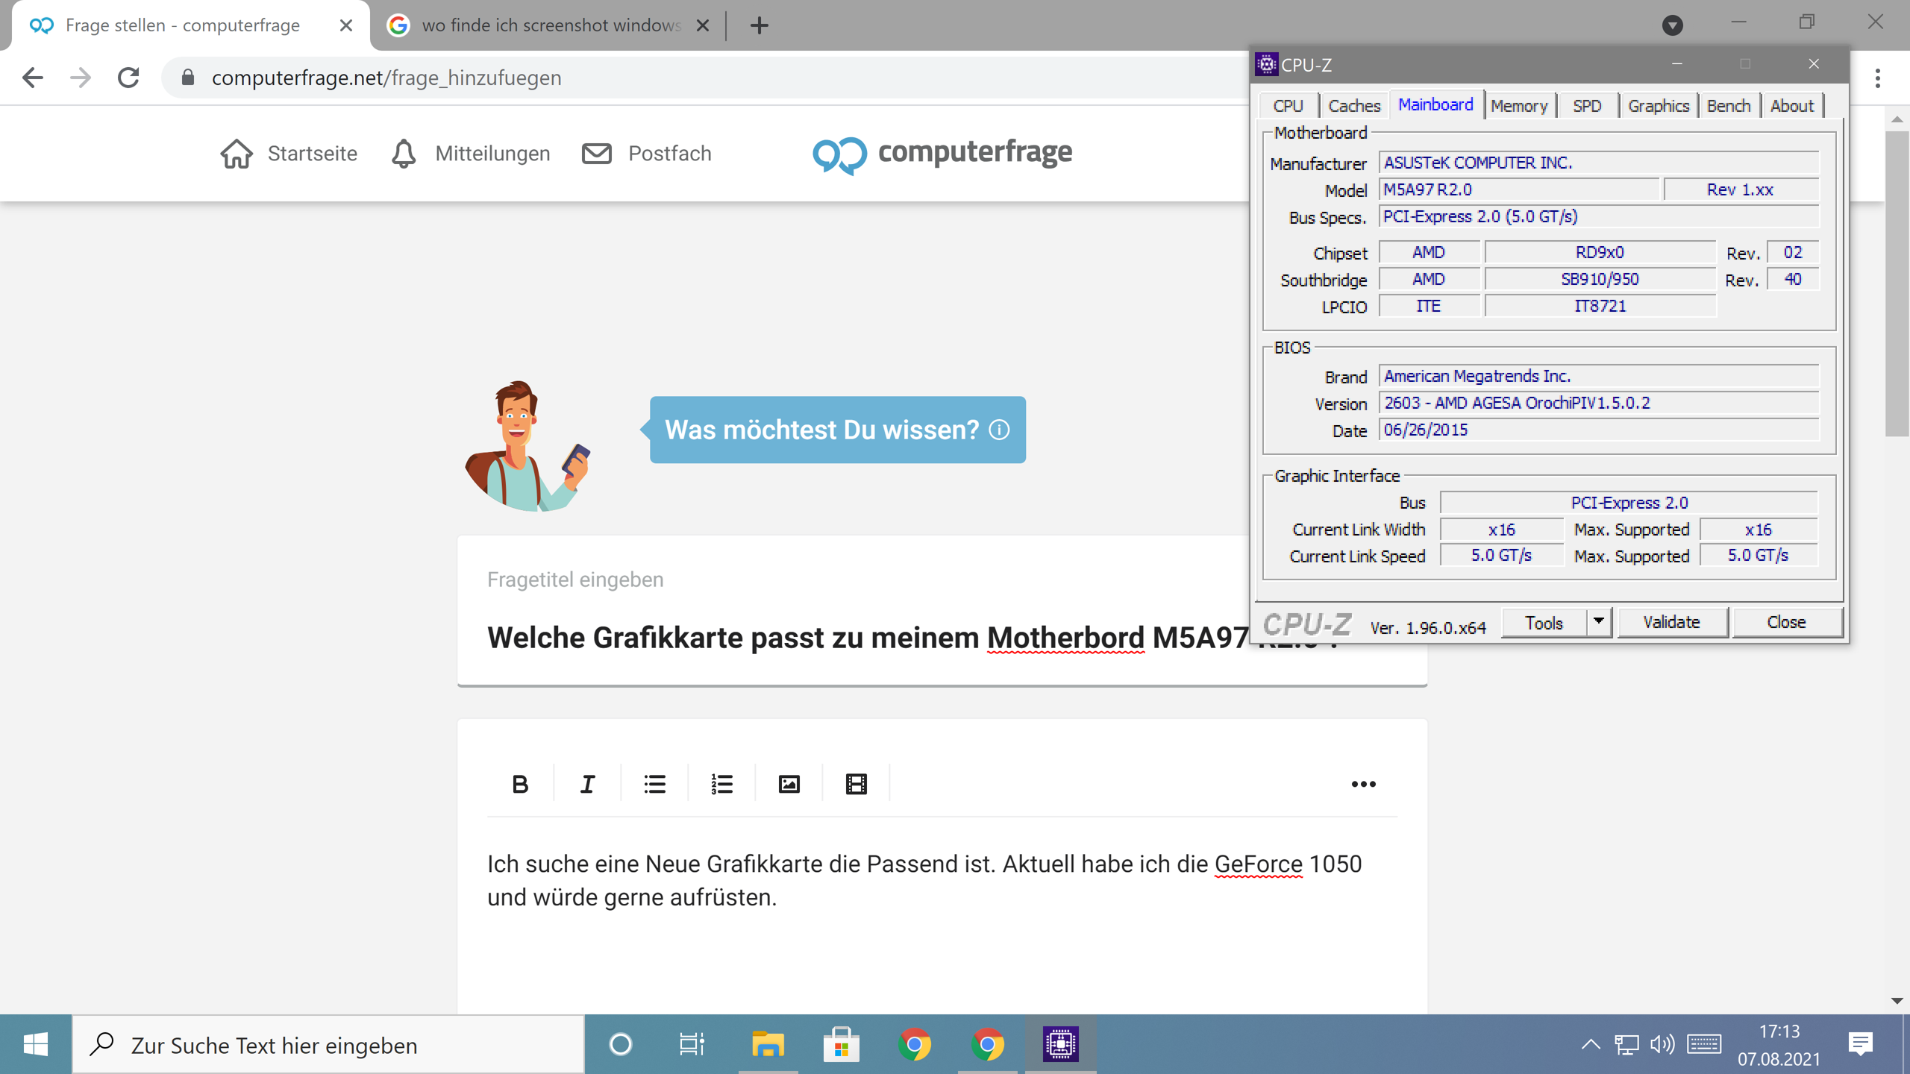
Task: Open network status in system tray
Action: pyautogui.click(x=1626, y=1044)
